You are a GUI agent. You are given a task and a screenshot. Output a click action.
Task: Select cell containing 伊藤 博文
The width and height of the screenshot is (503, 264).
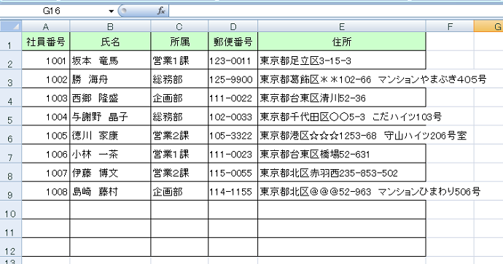tap(110, 173)
